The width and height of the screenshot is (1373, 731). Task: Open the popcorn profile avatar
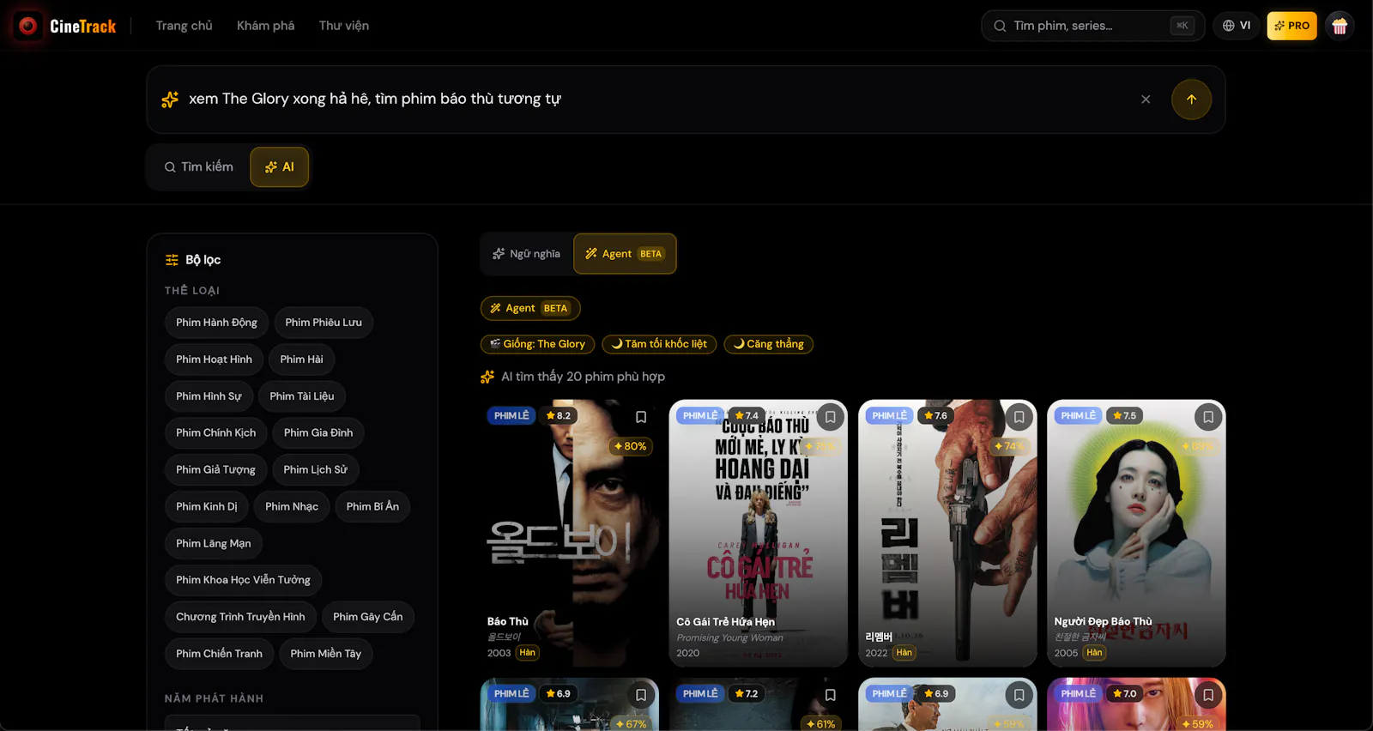tap(1340, 26)
